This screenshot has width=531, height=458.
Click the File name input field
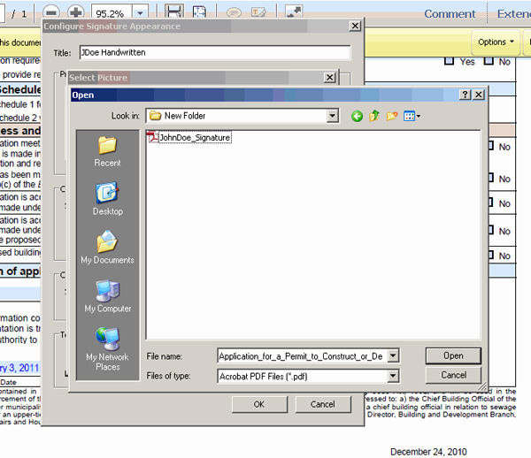[x=303, y=355]
